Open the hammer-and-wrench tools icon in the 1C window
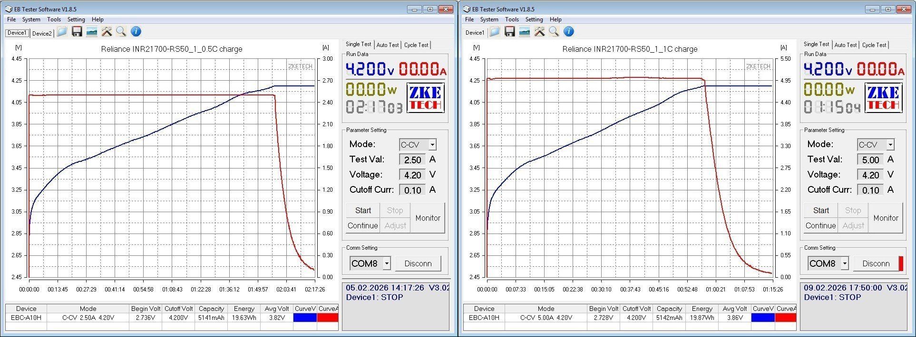 [x=539, y=32]
